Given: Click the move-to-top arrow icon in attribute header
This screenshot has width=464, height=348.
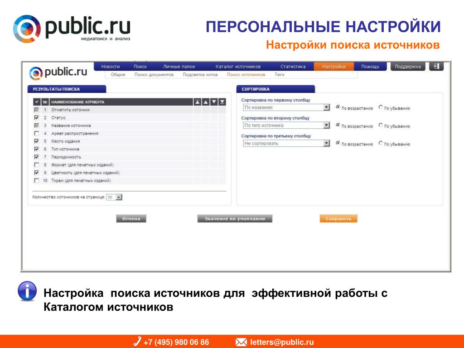Looking at the screenshot, I should (x=198, y=102).
